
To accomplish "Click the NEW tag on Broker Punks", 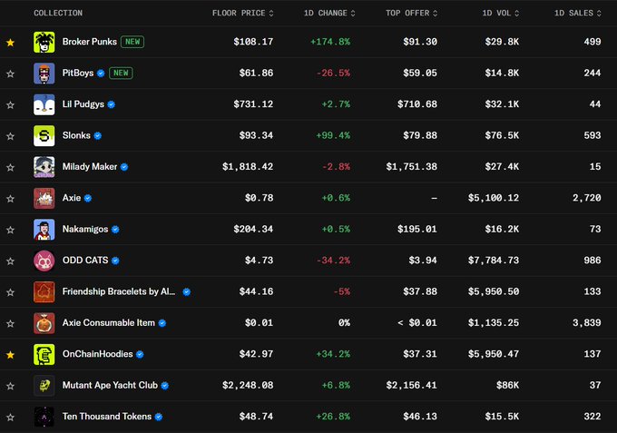I will click(132, 42).
